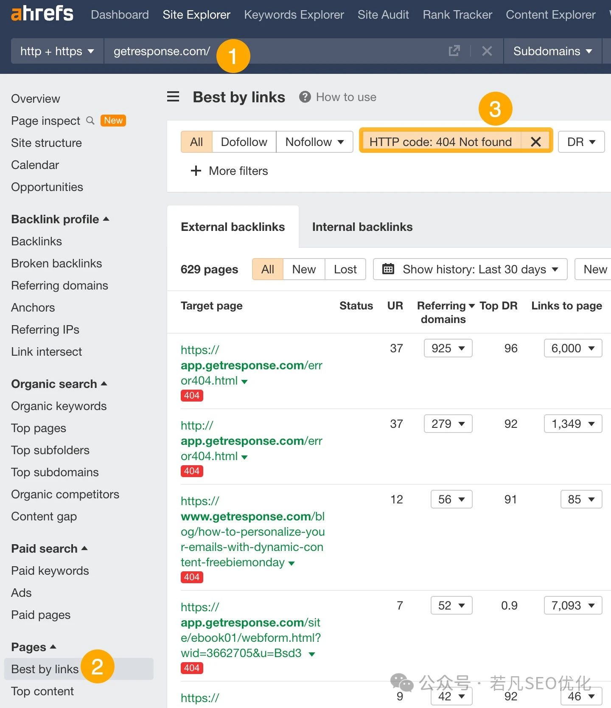Switch to the External backlinks tab
This screenshot has width=611, height=708.
coord(233,227)
